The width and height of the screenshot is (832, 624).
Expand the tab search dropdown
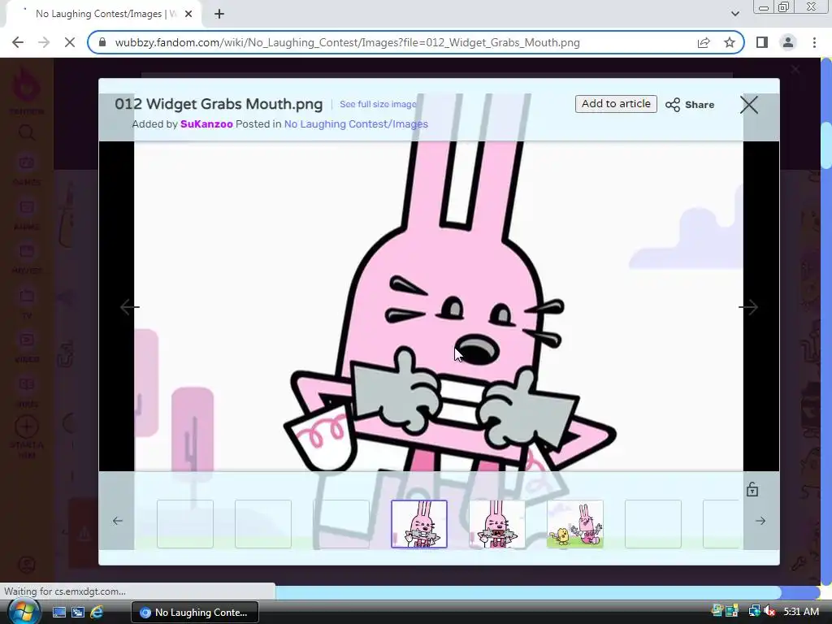coord(734,14)
